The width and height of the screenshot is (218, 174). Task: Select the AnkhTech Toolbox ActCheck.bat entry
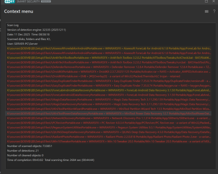(x=109, y=58)
